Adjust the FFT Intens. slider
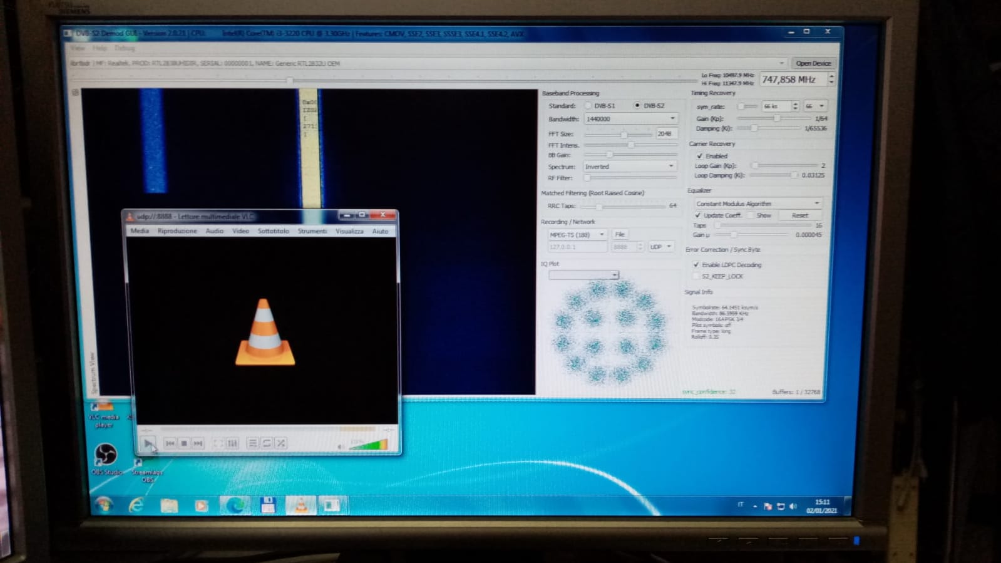Image resolution: width=1001 pixels, height=563 pixels. pyautogui.click(x=630, y=145)
